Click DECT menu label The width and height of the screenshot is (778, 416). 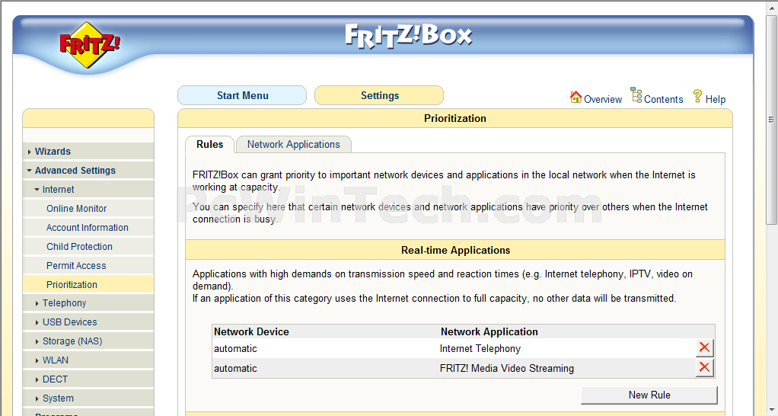point(55,379)
